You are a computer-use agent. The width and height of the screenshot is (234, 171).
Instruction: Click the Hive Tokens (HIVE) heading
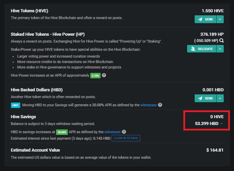coord(29,11)
